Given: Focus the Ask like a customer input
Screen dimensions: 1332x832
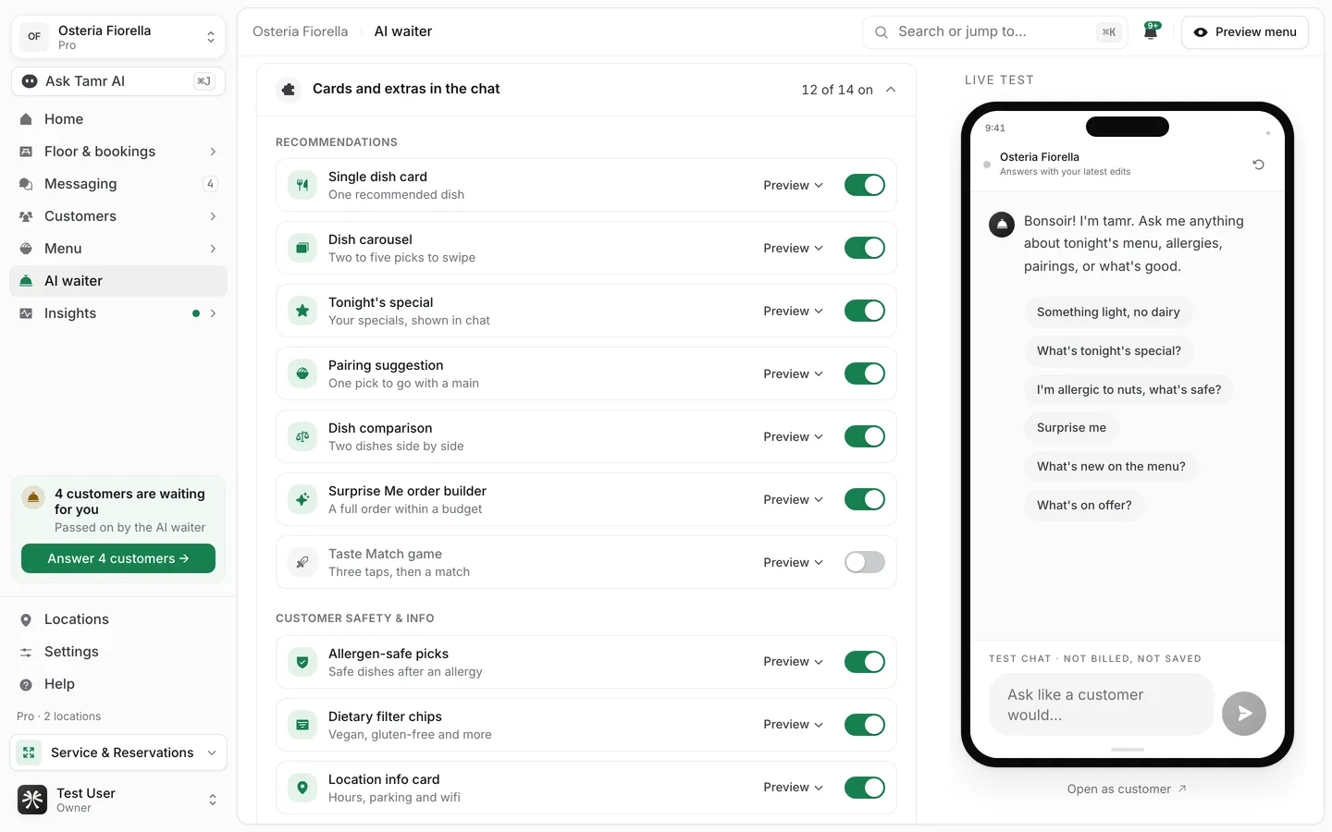Looking at the screenshot, I should tap(1102, 704).
